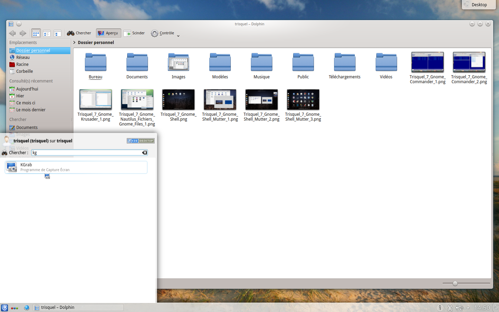Click the 14:50 clock
The height and width of the screenshot is (312, 499).
pyautogui.click(x=482, y=308)
